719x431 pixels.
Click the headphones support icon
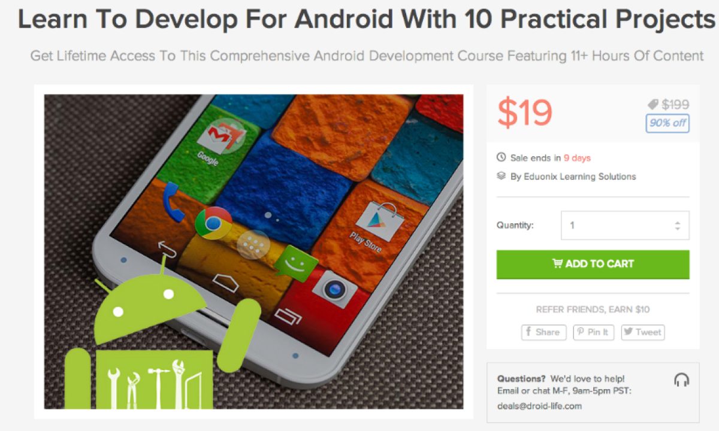681,380
